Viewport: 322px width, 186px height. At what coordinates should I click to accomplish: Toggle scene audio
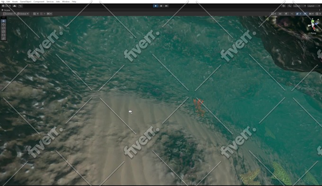point(292,14)
